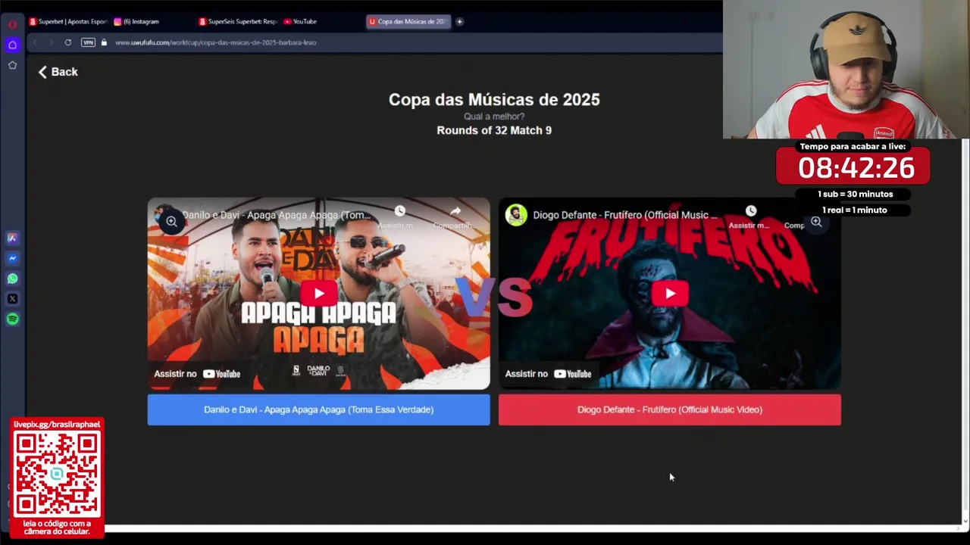The height and width of the screenshot is (545, 970).
Task: Click the livepix QR code
Action: coord(57,475)
